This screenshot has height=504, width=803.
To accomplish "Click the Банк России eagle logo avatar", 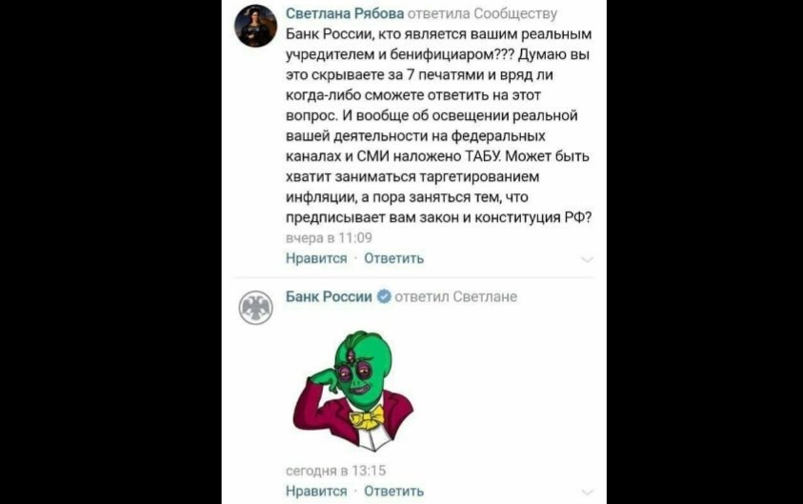I will (255, 308).
